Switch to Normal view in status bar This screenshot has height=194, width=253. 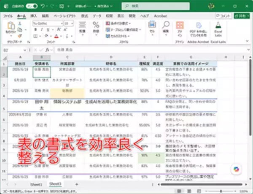click(x=179, y=191)
